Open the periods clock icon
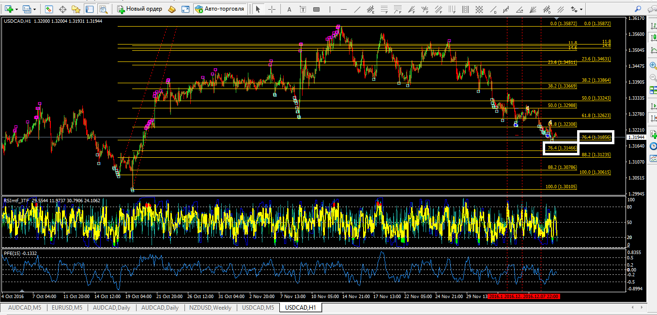Viewport: 657px width, 315px height. click(653, 145)
